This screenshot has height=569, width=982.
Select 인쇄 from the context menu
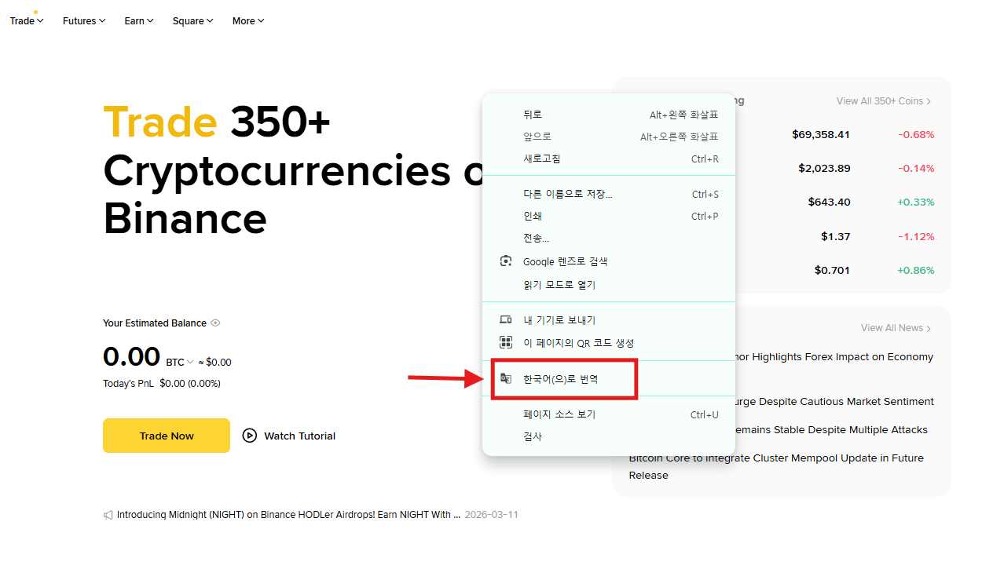tap(609, 216)
